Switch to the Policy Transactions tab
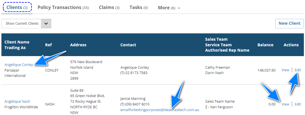Image resolution: width=305 pixels, height=115 pixels. click(x=63, y=8)
